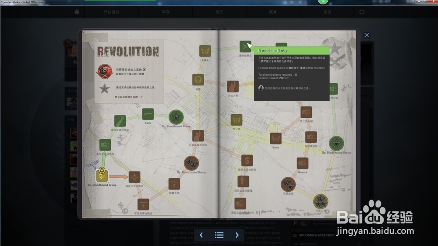Click the REVOLUTION campaign title
The width and height of the screenshot is (438, 246).
coord(128,52)
